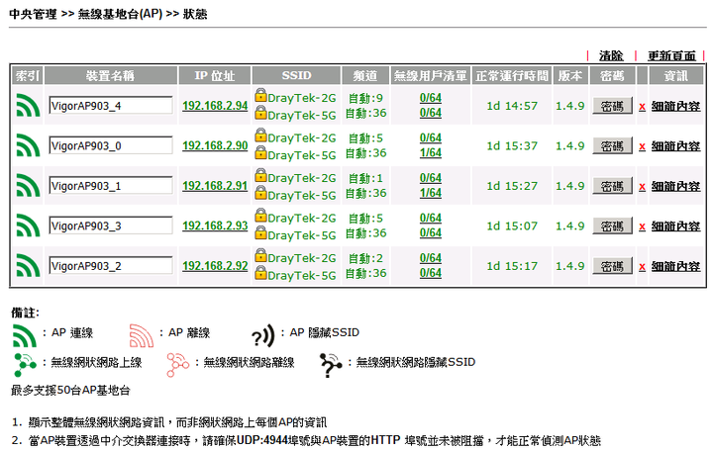
Task: Click the AP 隱藏SSID legend icon
Action: pos(263,336)
